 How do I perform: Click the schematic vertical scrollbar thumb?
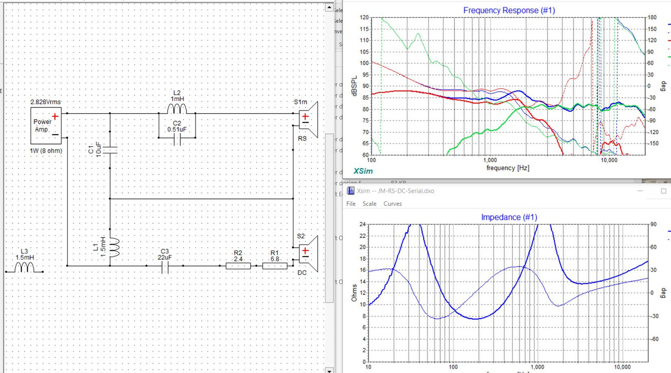click(x=329, y=217)
